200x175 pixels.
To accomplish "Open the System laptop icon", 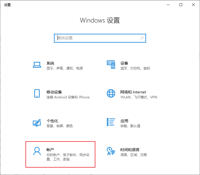I will [x=37, y=65].
